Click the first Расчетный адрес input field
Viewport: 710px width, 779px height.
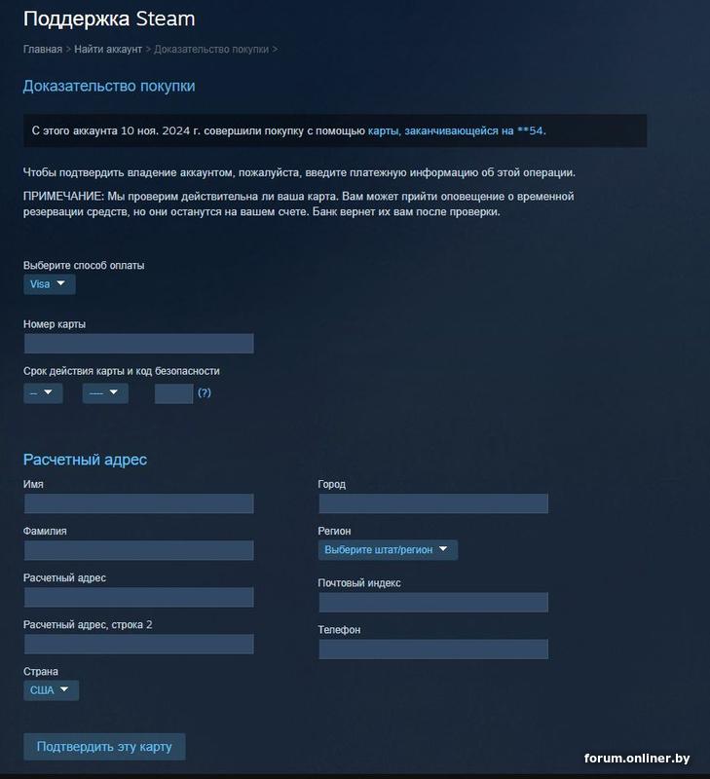(x=139, y=597)
